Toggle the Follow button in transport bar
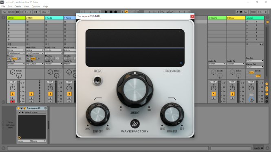Image resolution: width=271 pixels, height=152 pixels. [x=82, y=12]
